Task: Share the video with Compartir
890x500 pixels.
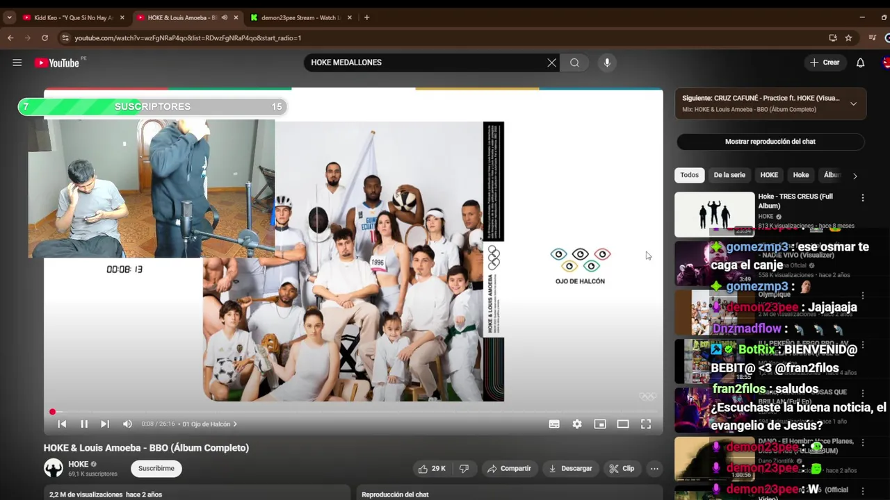Action: [509, 469]
